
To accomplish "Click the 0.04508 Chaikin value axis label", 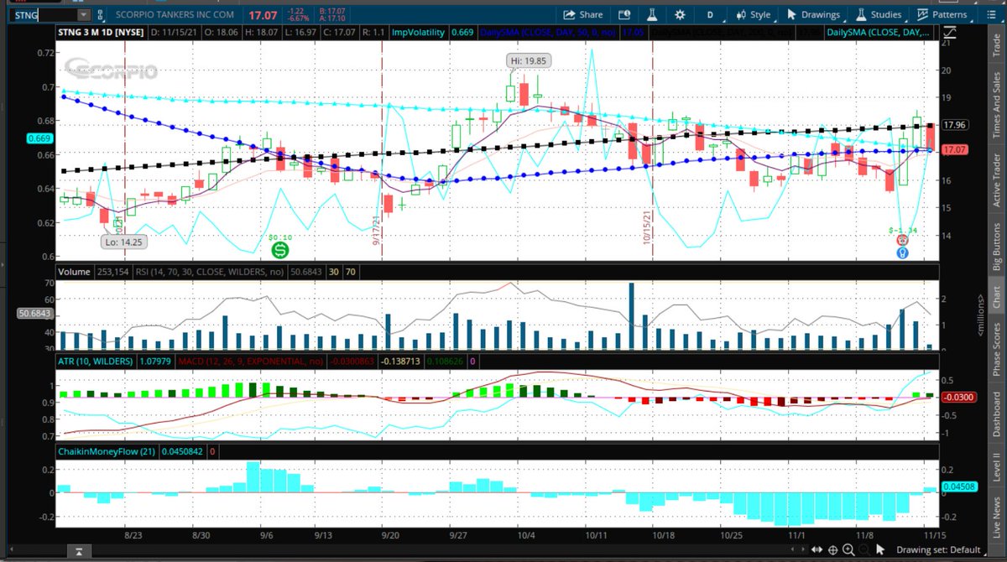I will point(960,485).
